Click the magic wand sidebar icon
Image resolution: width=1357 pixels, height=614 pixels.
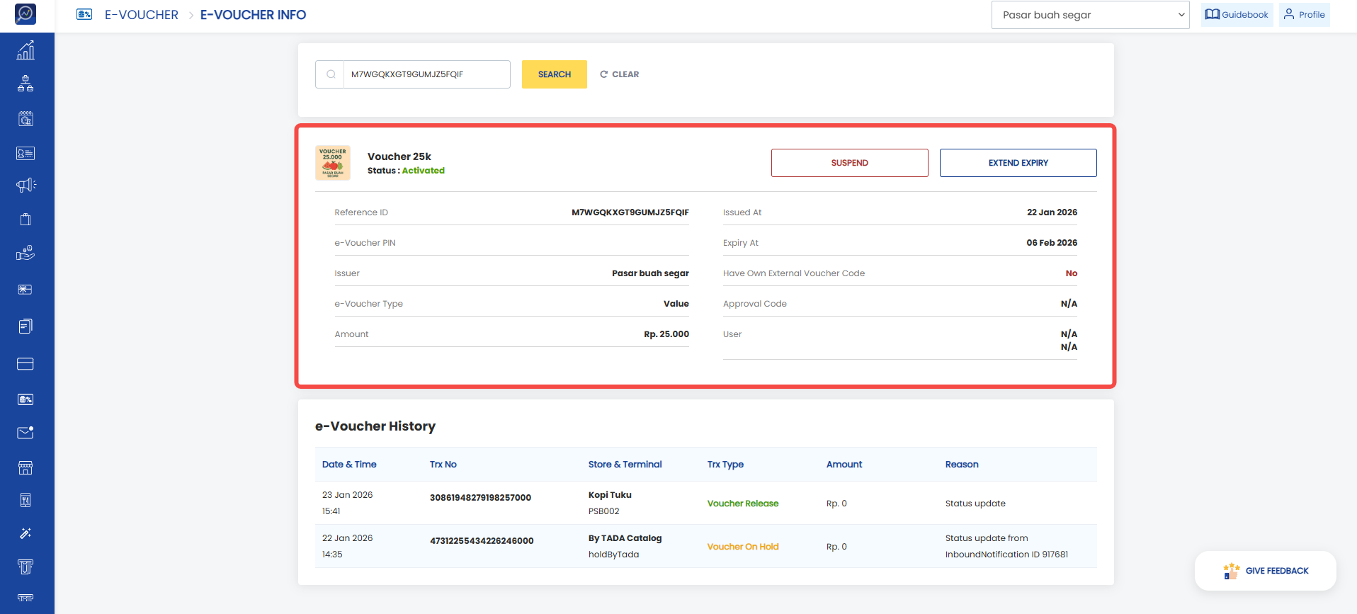25,533
